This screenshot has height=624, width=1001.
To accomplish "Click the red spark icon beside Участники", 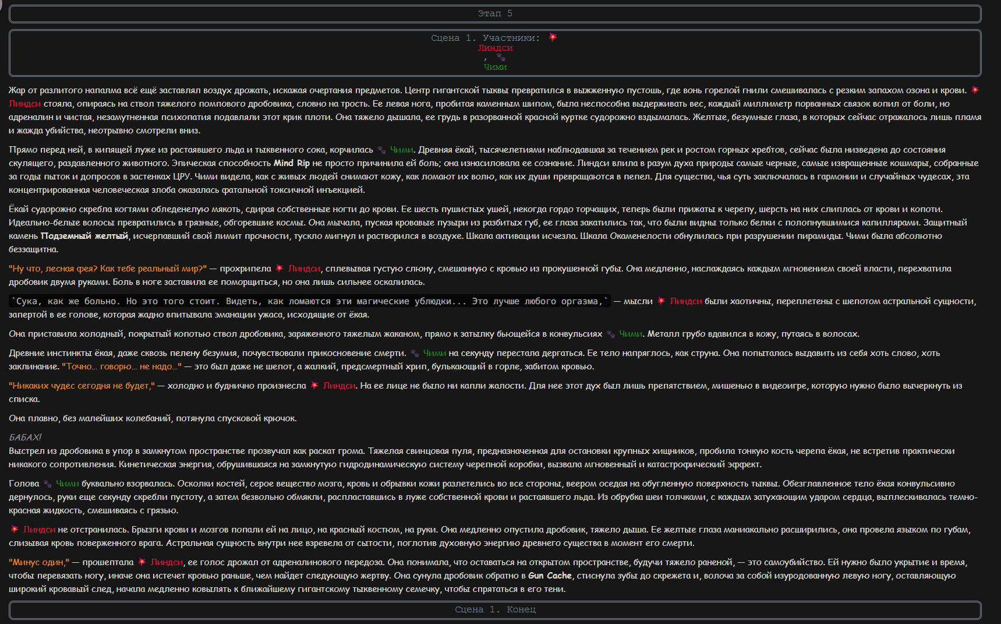I will 553,37.
